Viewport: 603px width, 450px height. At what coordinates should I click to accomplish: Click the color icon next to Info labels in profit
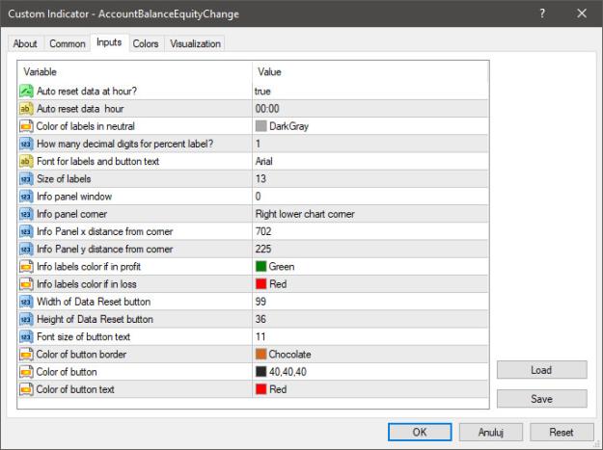click(26, 267)
